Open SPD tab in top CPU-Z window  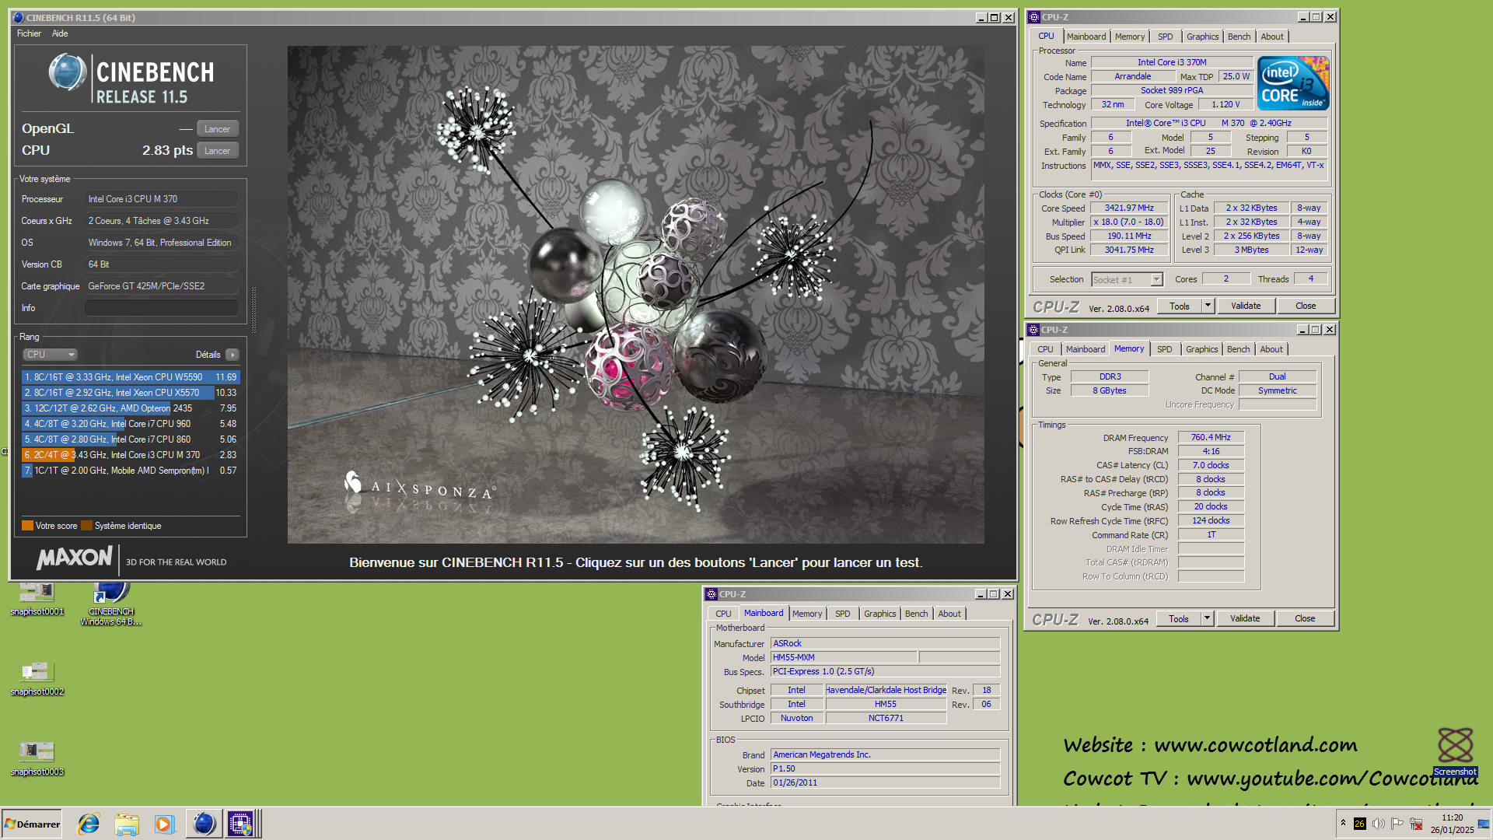pos(1165,37)
